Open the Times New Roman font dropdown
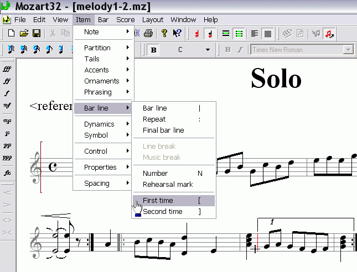The image size is (357, 272). (348, 50)
